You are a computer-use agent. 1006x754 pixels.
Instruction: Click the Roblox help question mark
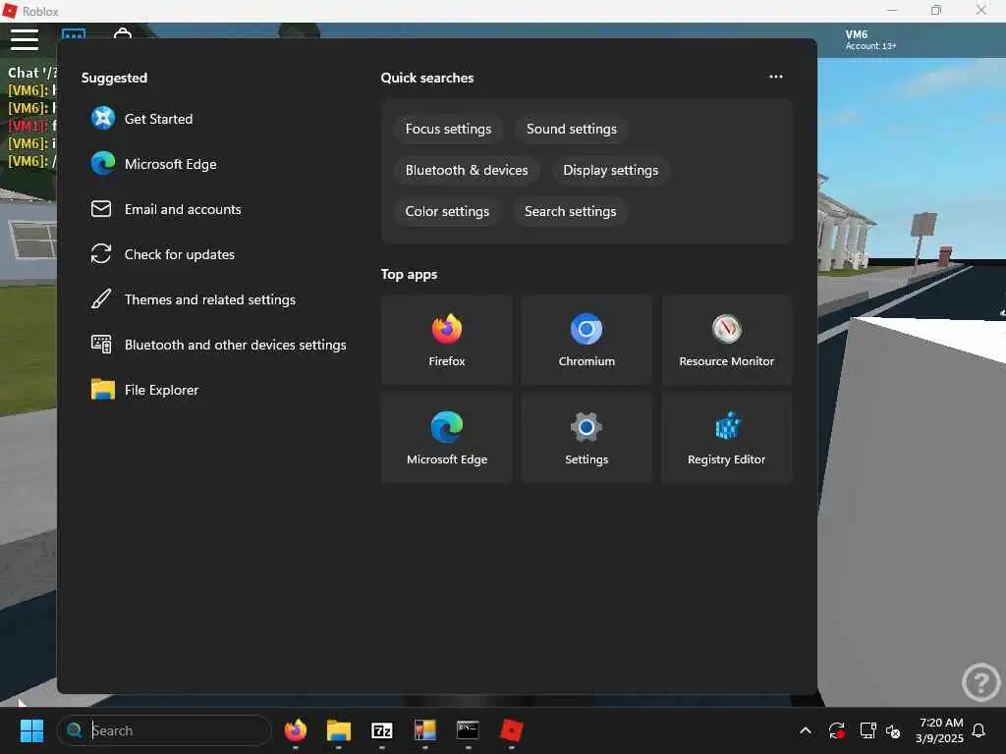point(981,682)
